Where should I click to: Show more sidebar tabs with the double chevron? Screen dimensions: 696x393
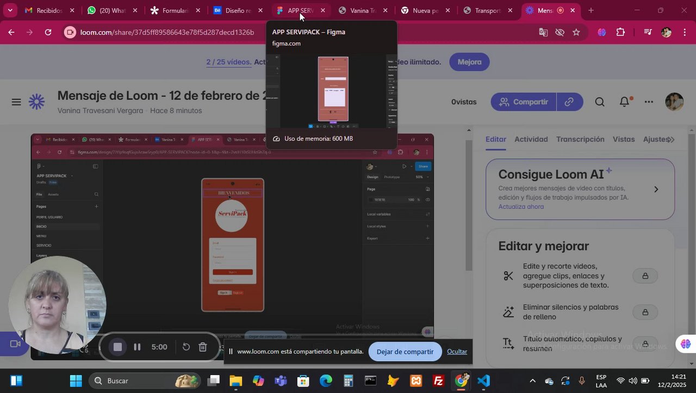(x=672, y=140)
